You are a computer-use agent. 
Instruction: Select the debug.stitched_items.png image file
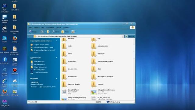(x=103, y=92)
